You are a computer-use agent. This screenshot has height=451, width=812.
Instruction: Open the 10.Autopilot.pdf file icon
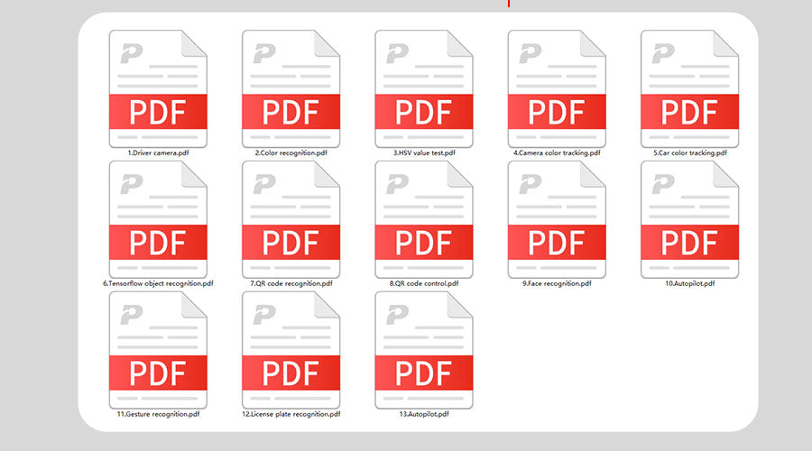click(x=689, y=219)
